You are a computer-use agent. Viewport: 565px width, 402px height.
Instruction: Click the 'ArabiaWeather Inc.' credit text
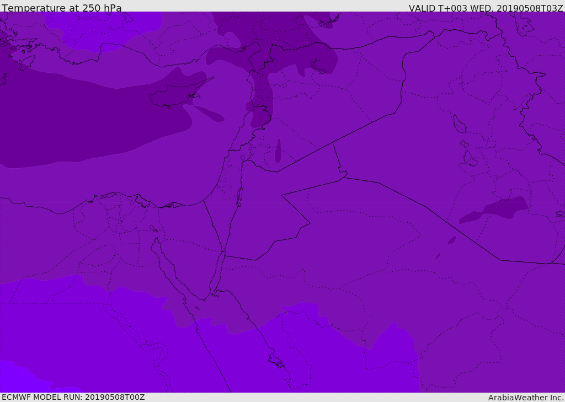(x=526, y=398)
